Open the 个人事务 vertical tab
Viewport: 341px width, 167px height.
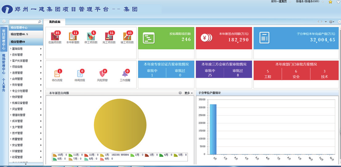click(4, 85)
